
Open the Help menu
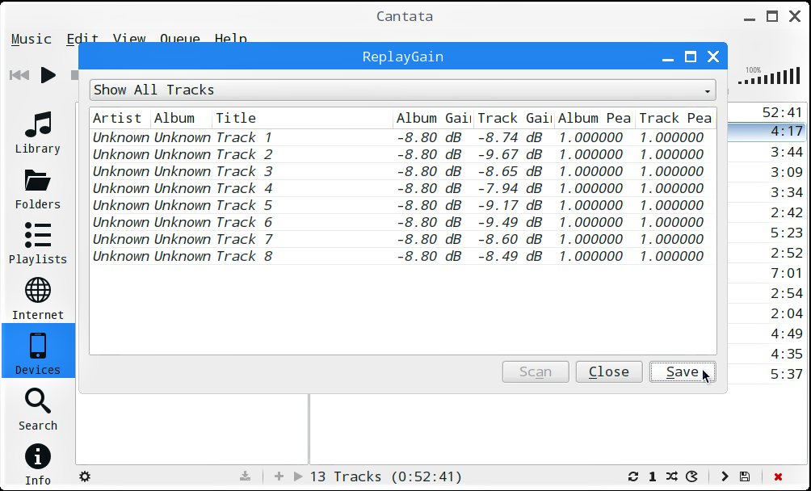pyautogui.click(x=231, y=39)
